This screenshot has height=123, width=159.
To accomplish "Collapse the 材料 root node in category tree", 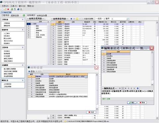I will (32, 24).
